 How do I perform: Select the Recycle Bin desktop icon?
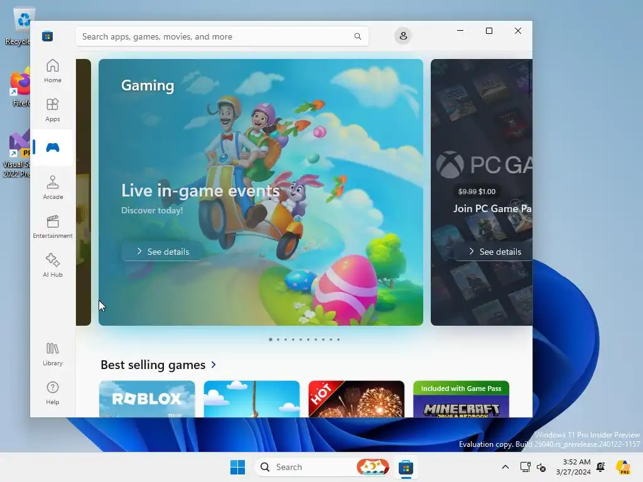tap(18, 26)
